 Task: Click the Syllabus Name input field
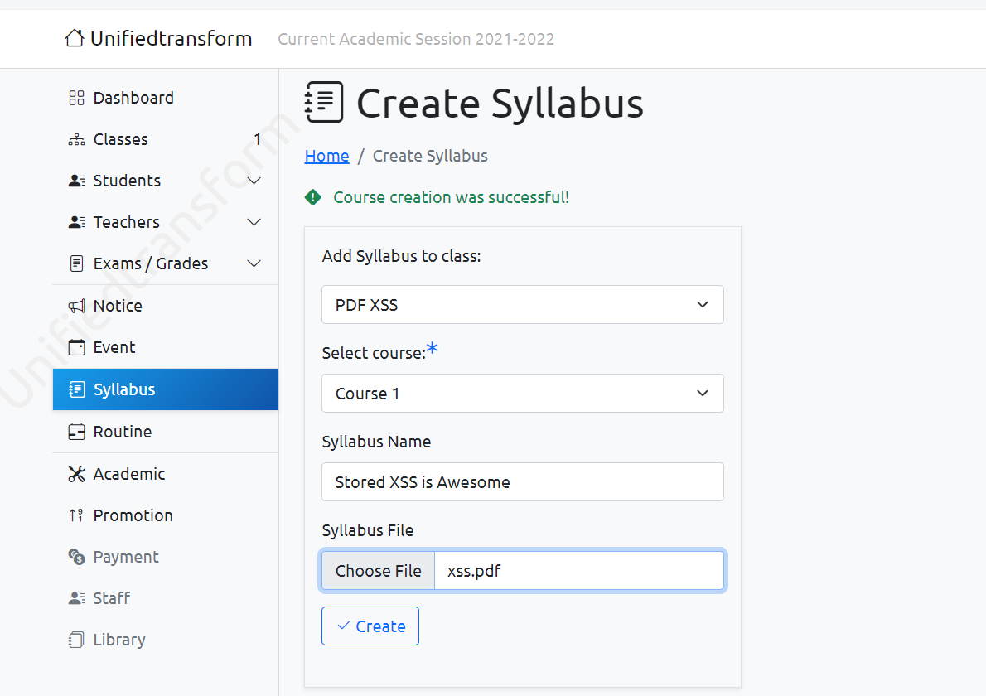pos(523,482)
